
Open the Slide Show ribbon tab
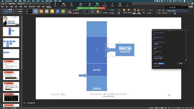pyautogui.click(x=32, y=7)
